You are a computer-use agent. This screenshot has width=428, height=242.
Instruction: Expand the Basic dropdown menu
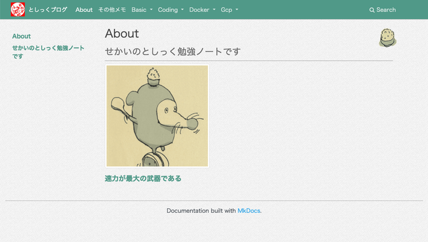pos(142,10)
